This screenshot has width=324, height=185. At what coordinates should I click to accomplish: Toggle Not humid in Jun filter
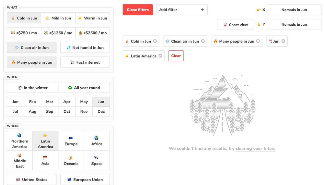point(85,47)
